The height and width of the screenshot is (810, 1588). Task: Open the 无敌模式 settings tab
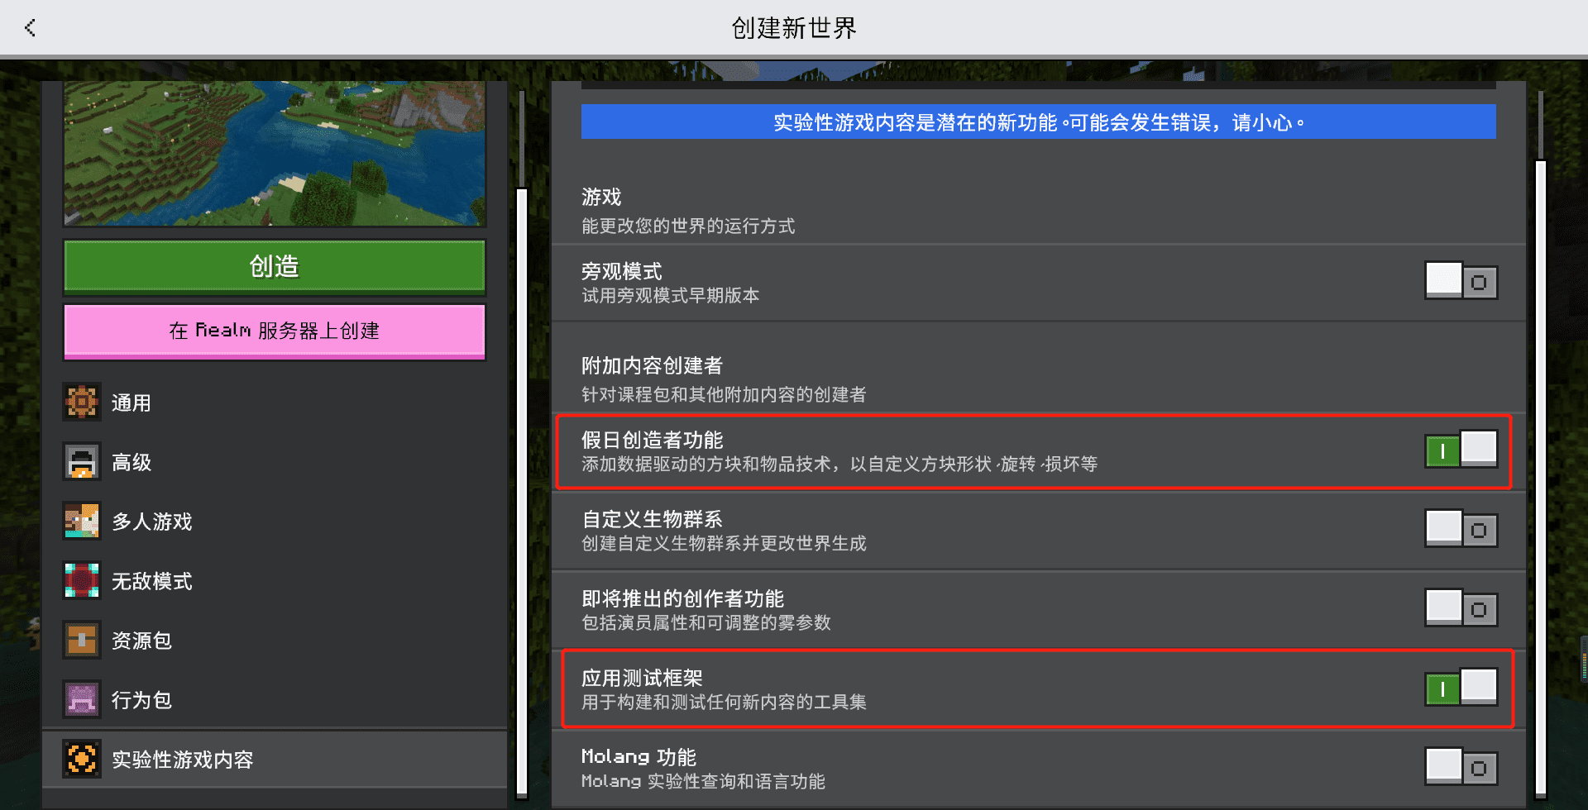click(x=275, y=581)
